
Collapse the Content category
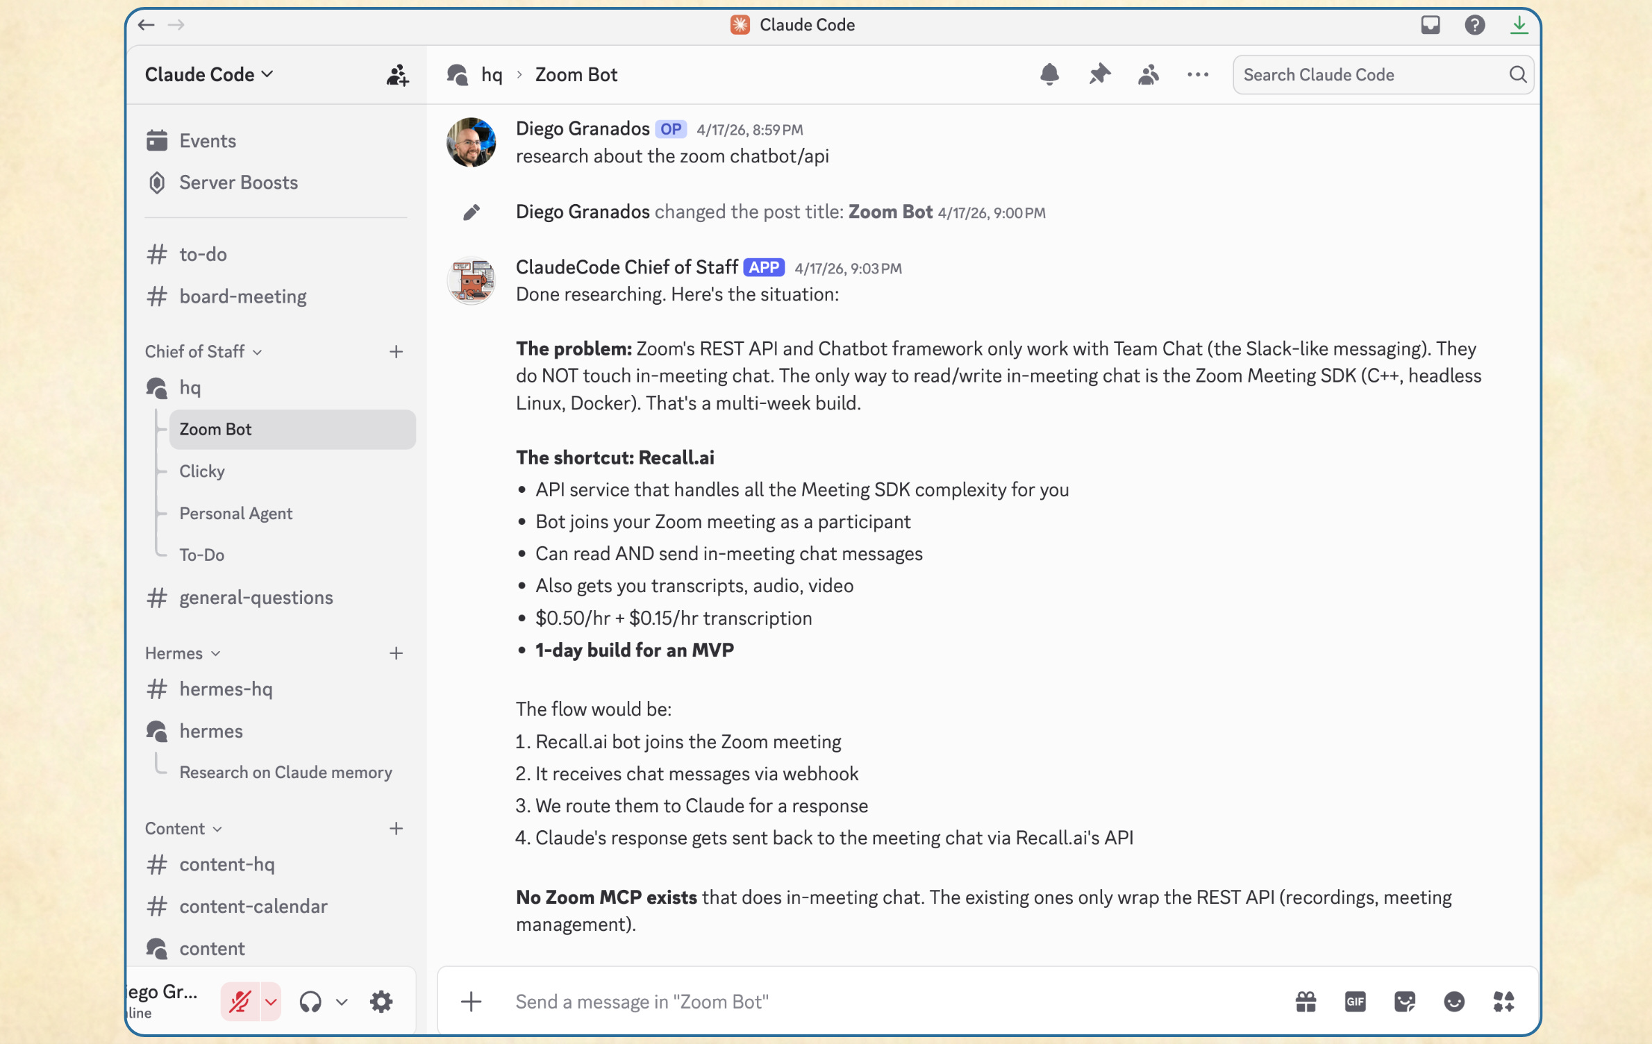coord(183,828)
